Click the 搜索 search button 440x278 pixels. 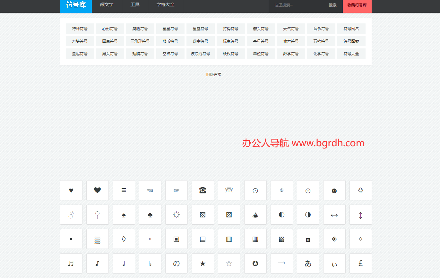point(332,5)
